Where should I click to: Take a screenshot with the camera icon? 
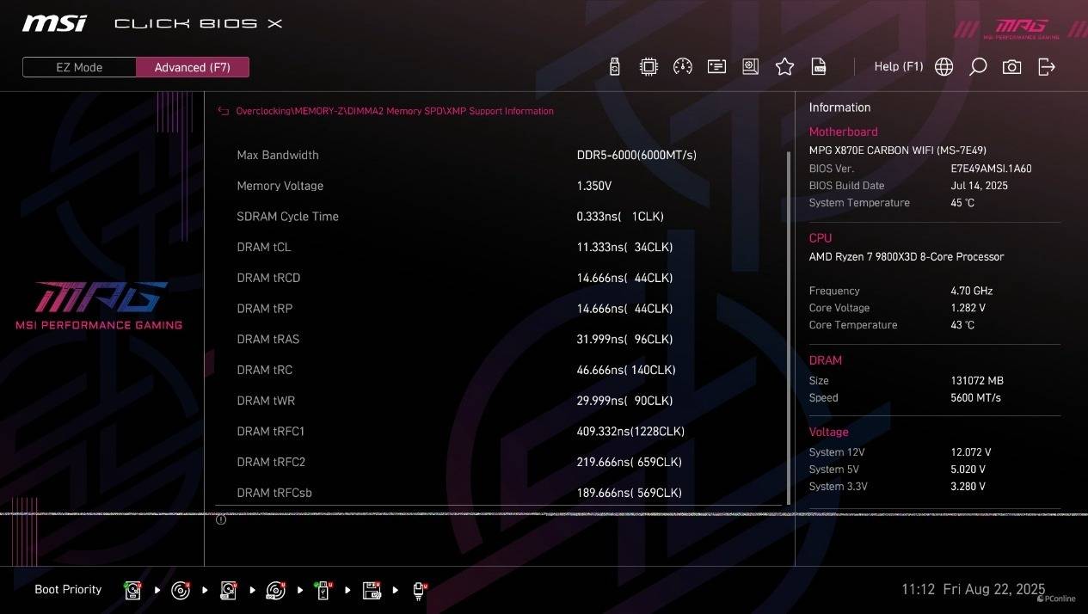click(1011, 66)
